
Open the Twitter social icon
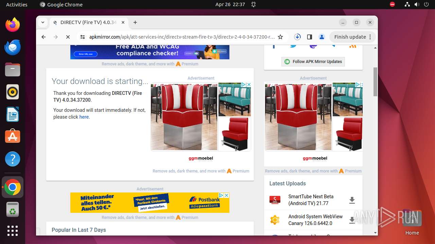click(x=293, y=46)
